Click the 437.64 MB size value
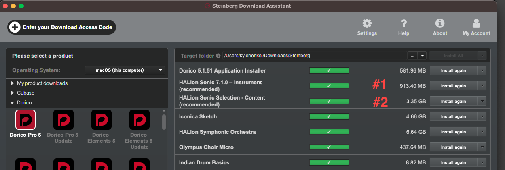Screen dimensions: 505x170 pos(412,147)
